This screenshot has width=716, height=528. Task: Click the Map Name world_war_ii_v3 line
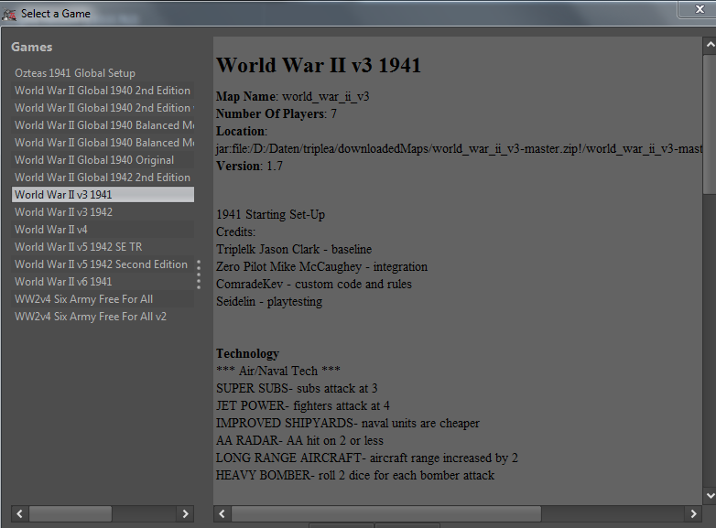point(293,97)
